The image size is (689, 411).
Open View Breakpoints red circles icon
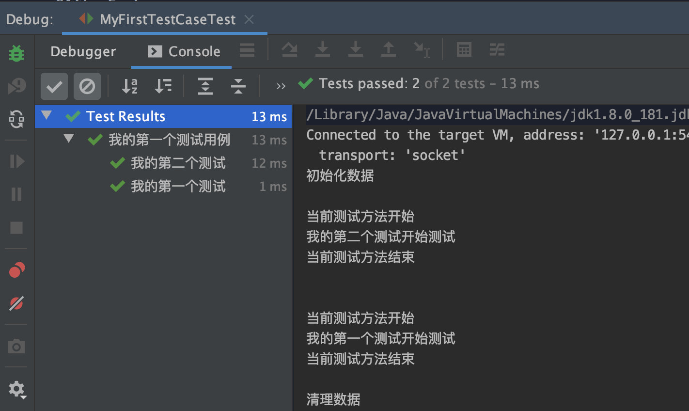[x=16, y=270]
